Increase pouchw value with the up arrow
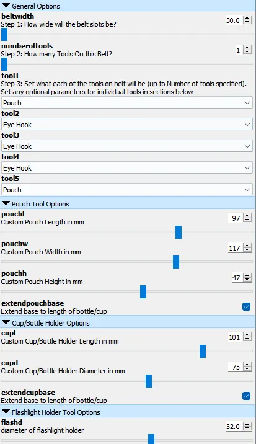The width and height of the screenshot is (256, 444). pyautogui.click(x=247, y=246)
